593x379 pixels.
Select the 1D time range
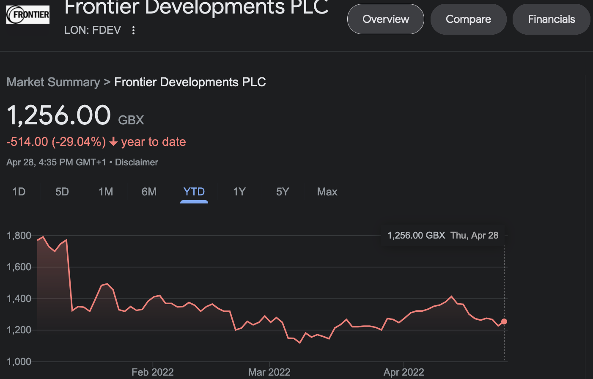19,192
